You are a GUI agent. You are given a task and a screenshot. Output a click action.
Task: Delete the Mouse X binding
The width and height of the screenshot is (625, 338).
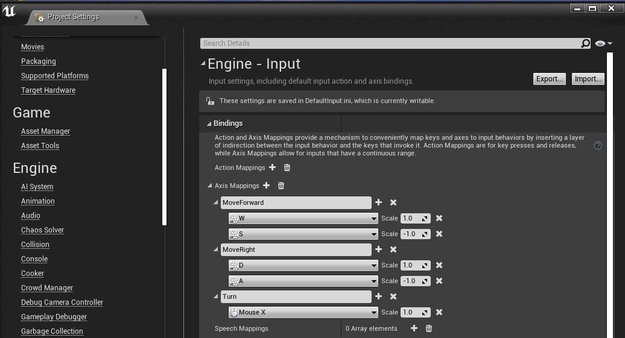pos(439,312)
